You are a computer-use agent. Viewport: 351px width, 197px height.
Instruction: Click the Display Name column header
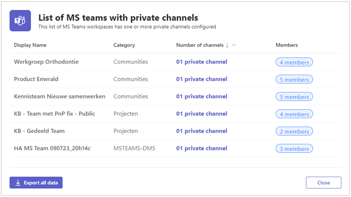coord(30,45)
